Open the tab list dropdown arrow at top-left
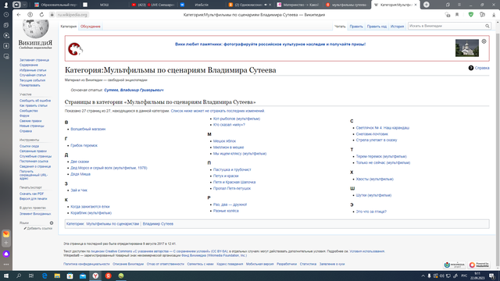500x281 pixels. pos(24,5)
